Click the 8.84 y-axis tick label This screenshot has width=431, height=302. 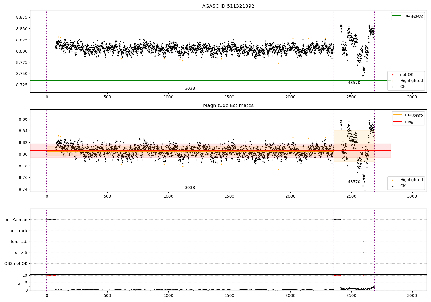click(x=23, y=131)
